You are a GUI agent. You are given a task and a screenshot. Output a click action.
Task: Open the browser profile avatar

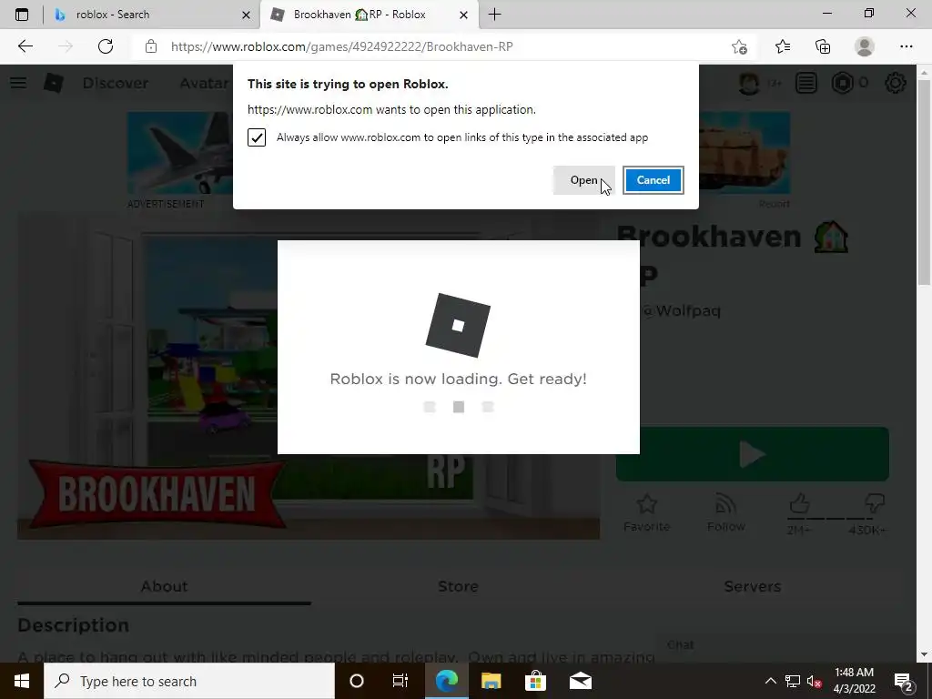point(865,46)
